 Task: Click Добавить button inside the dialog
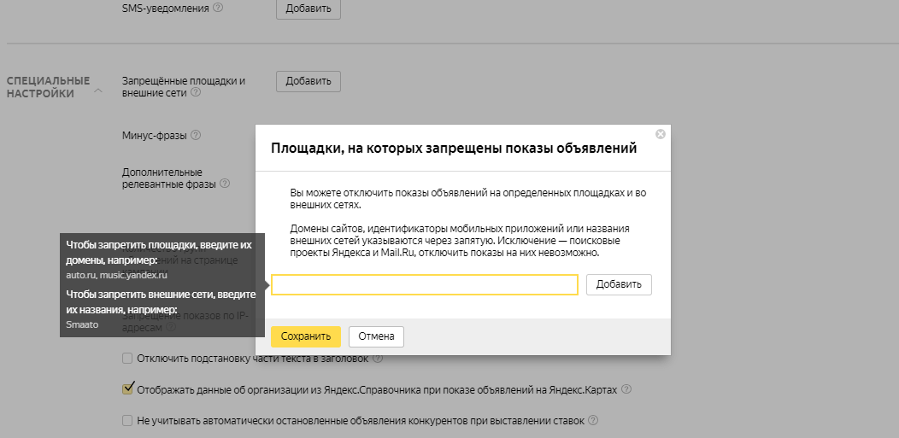point(619,284)
